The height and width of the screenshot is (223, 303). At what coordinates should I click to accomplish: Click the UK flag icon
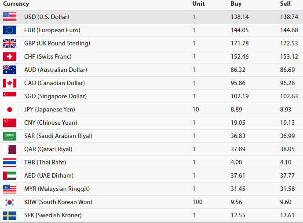pos(10,43)
